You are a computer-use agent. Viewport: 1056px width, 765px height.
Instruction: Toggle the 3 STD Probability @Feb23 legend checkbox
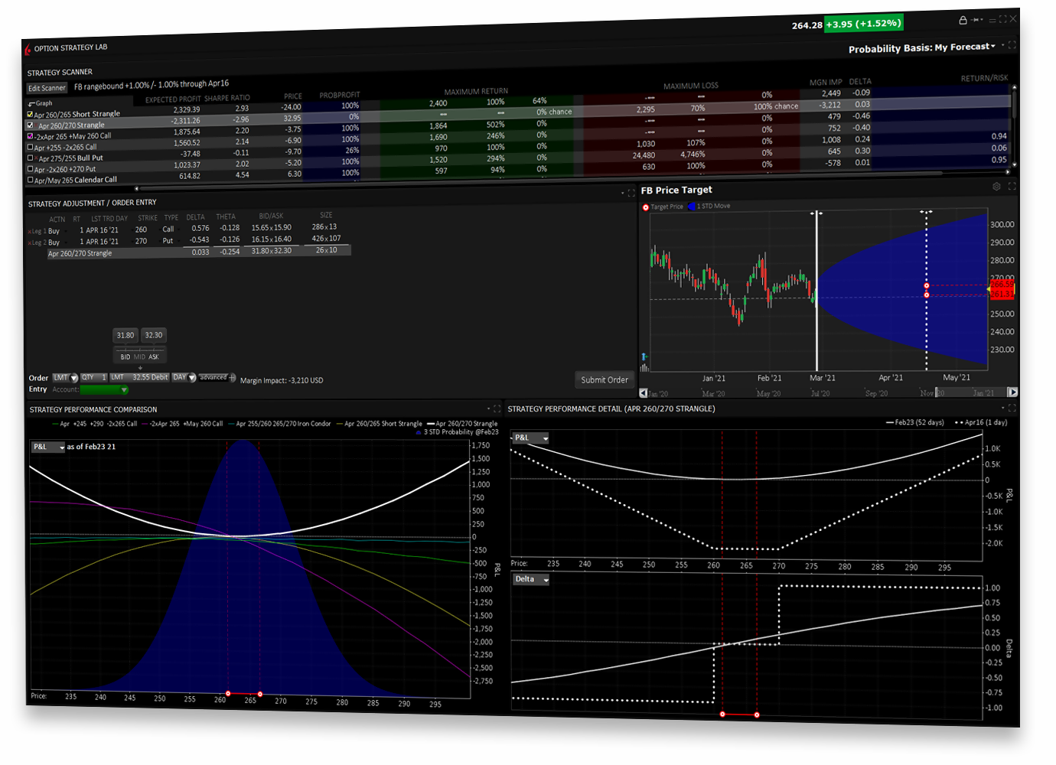pos(419,431)
